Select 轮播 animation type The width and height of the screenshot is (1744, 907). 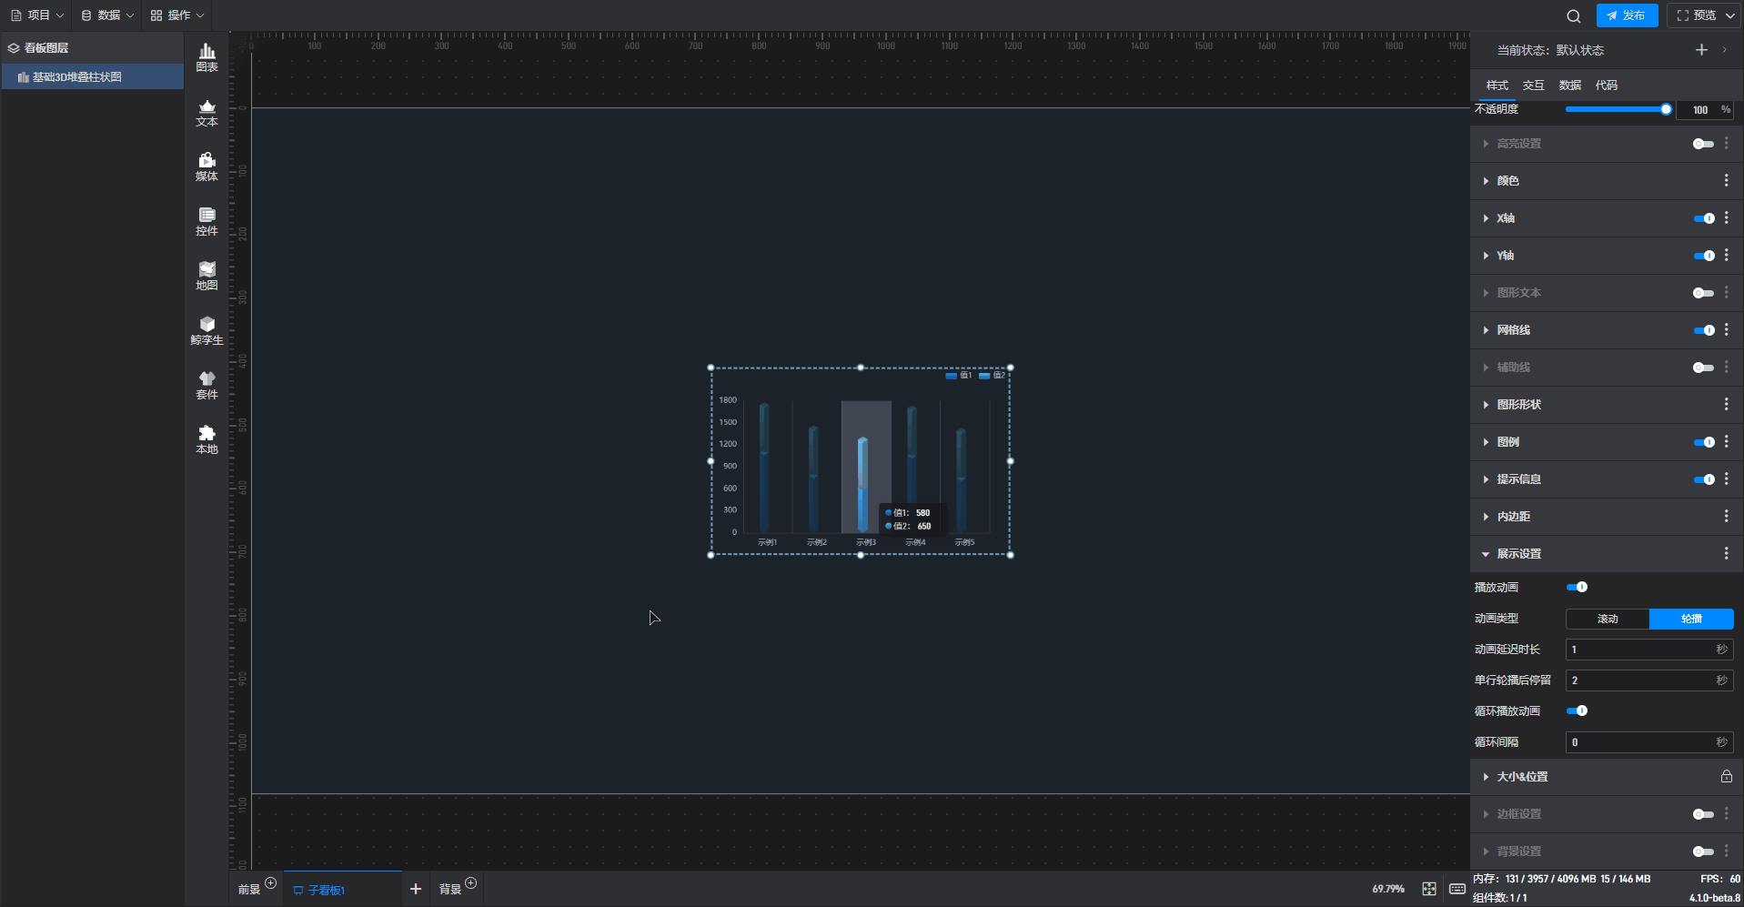click(x=1691, y=620)
